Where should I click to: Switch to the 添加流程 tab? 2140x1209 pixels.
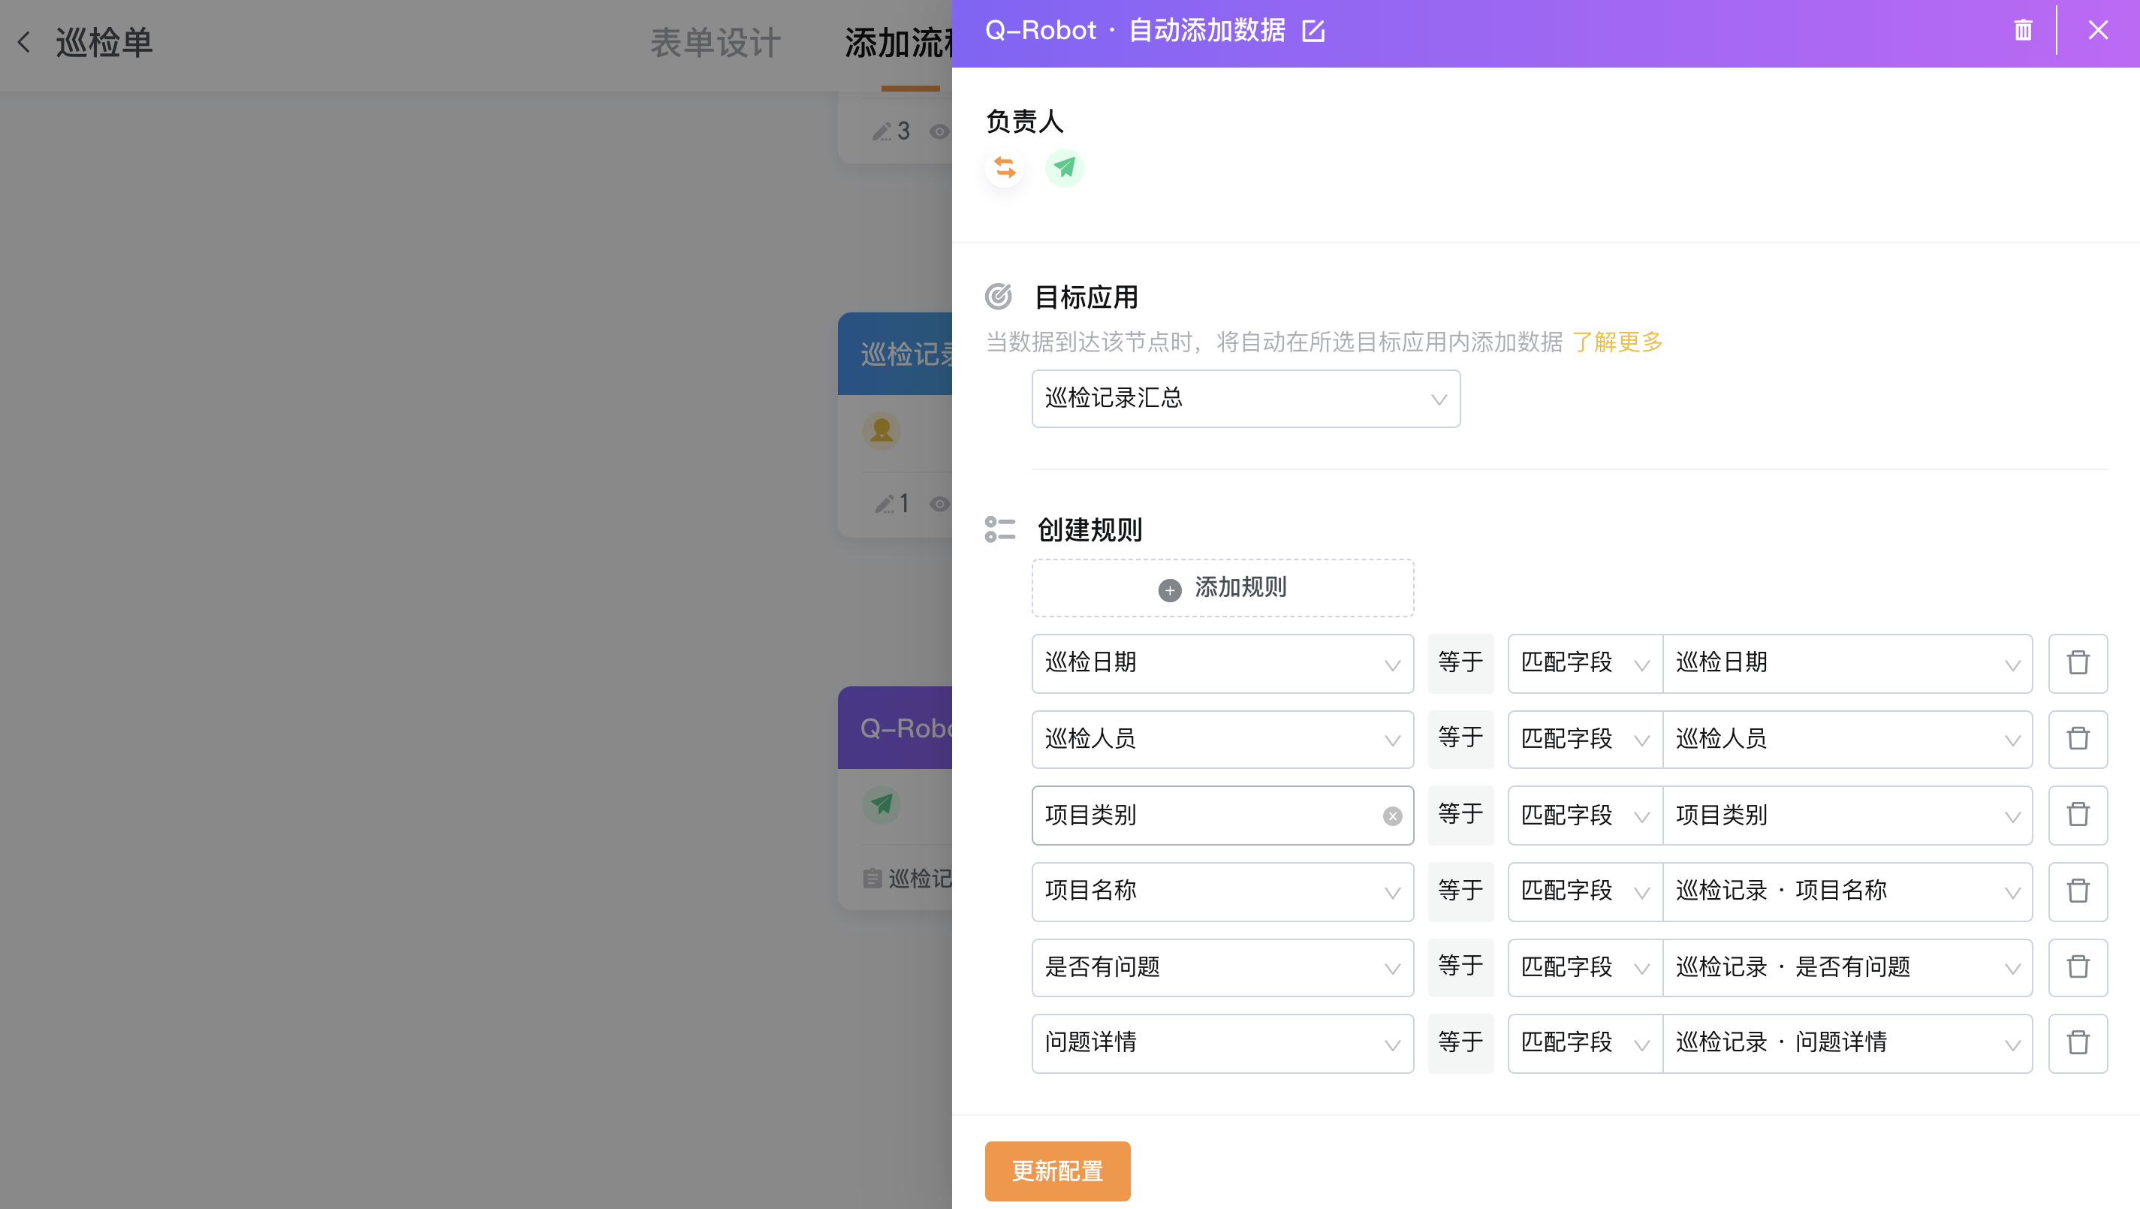898,42
